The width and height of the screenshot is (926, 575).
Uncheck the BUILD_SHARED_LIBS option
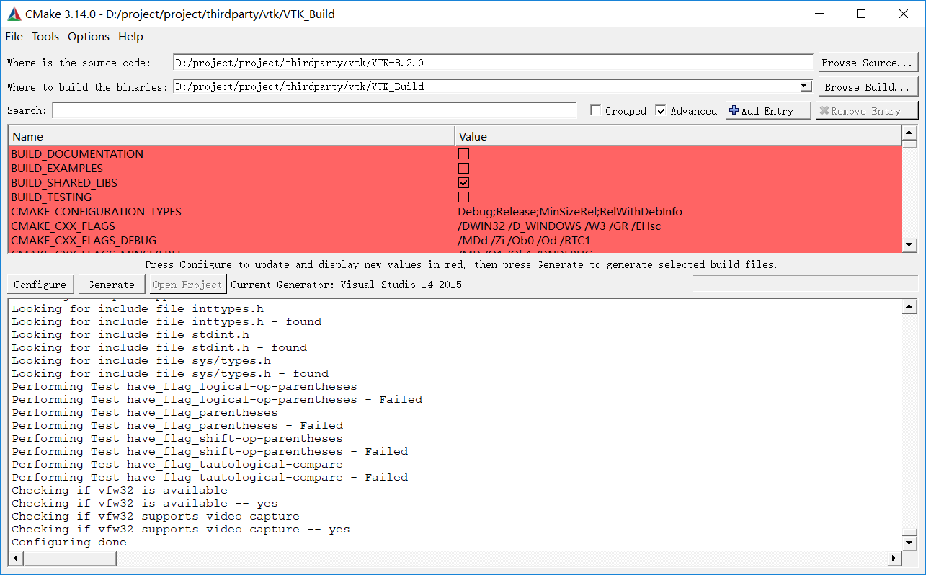(463, 182)
